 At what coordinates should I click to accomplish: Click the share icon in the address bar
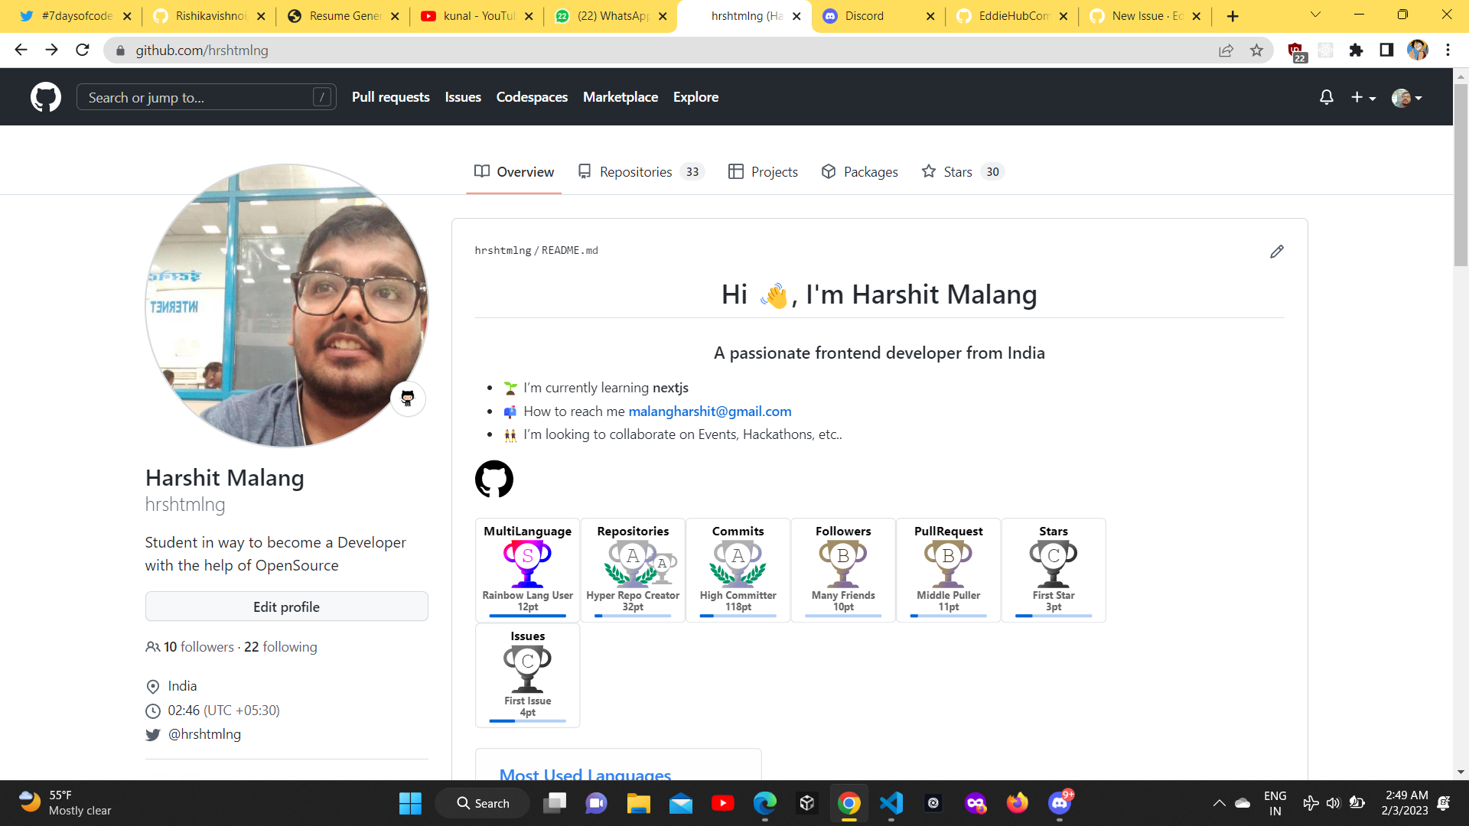point(1226,50)
